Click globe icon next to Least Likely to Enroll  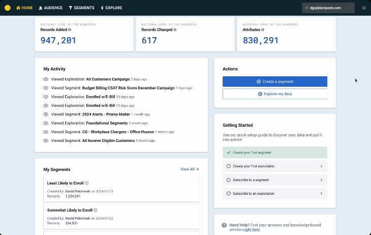pyautogui.click(x=86, y=183)
